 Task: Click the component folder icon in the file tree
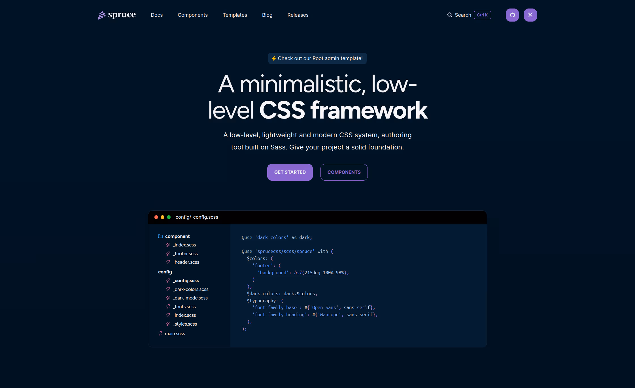pyautogui.click(x=160, y=236)
